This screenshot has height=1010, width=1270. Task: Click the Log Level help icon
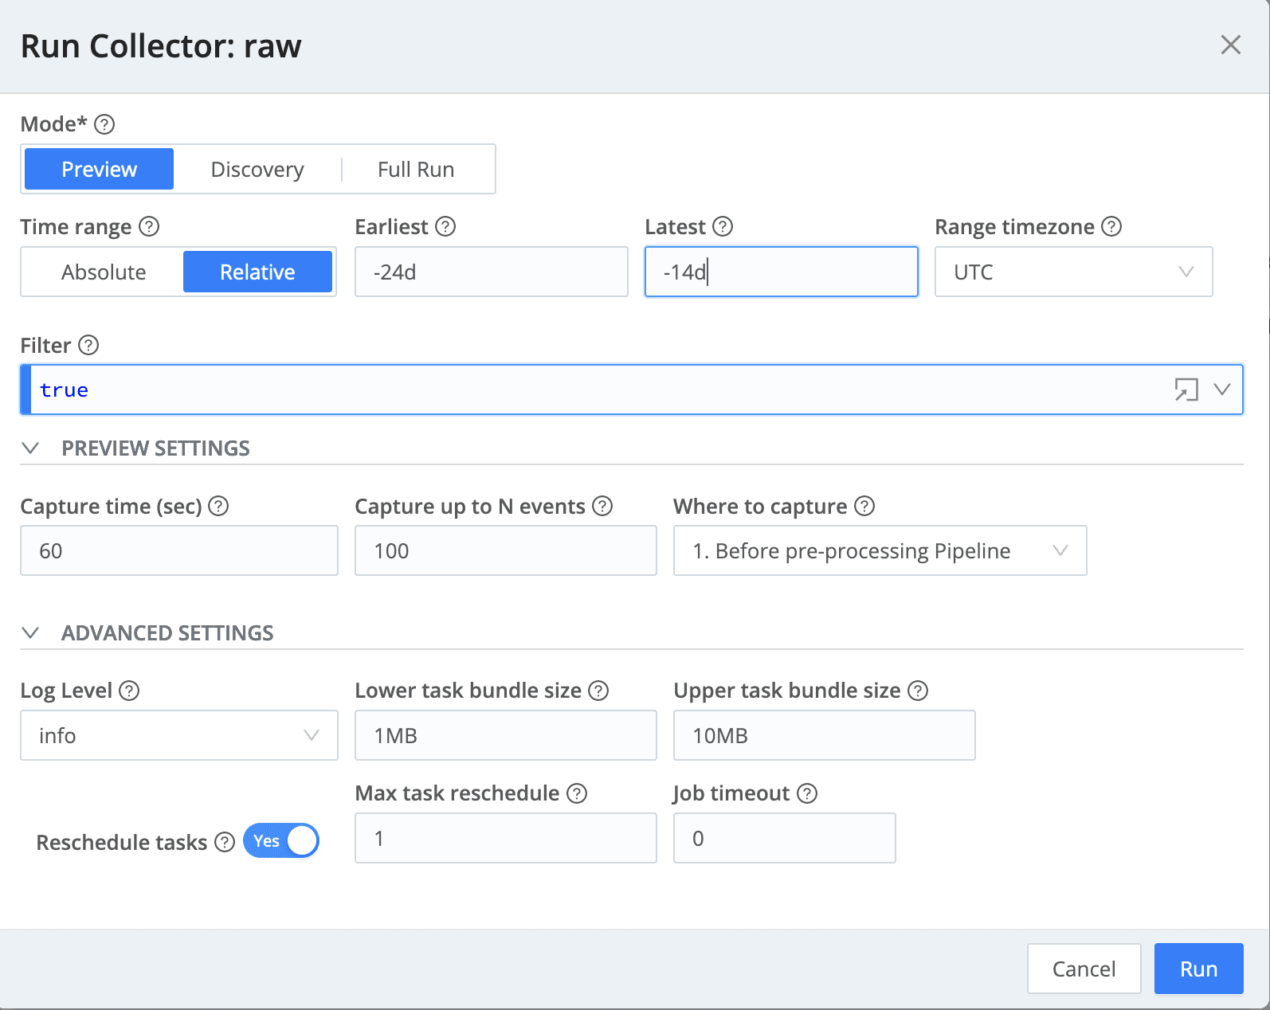[x=129, y=691]
